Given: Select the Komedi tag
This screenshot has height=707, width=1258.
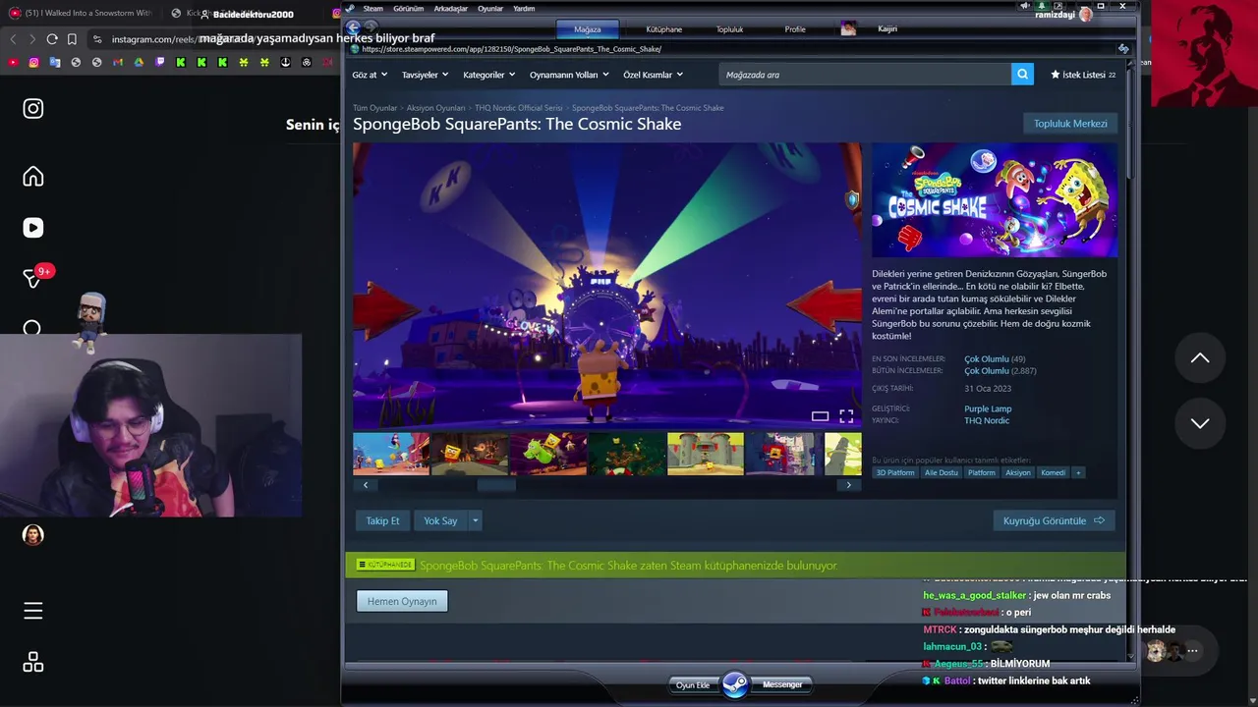Looking at the screenshot, I should (x=1053, y=472).
